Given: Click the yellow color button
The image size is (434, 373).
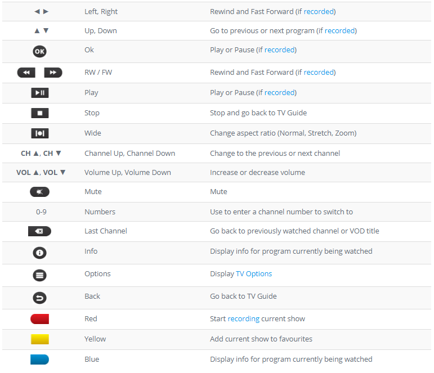Looking at the screenshot, I should (x=40, y=339).
